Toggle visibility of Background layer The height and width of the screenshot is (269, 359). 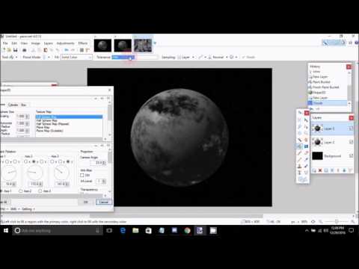[x=351, y=156]
